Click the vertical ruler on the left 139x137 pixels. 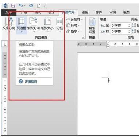(x=5, y=94)
